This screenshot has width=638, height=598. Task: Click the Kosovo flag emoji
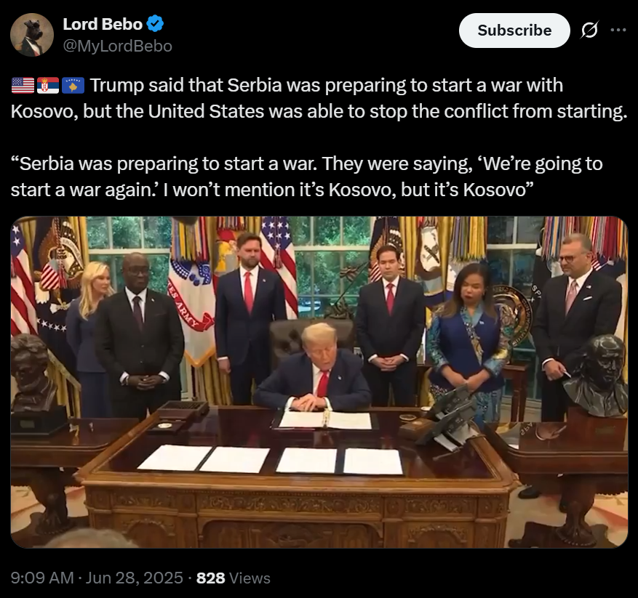tap(73, 85)
